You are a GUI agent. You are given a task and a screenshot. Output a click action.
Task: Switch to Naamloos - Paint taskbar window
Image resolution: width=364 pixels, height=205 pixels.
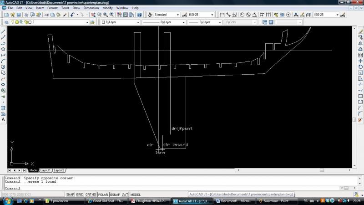[x=278, y=201]
